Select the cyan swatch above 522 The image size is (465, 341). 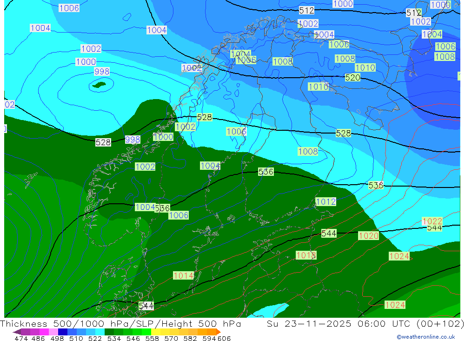pos(100,332)
